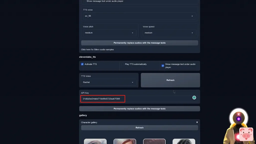Screen dimensions: 256x144
Task: Enable Play TTS automatically checkbox
Action: click(122, 64)
